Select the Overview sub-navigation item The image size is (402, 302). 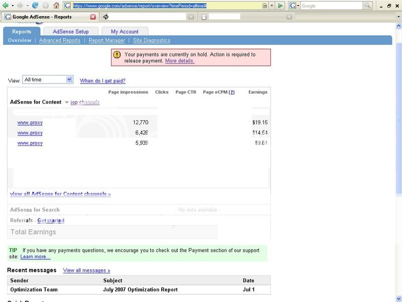click(x=20, y=40)
